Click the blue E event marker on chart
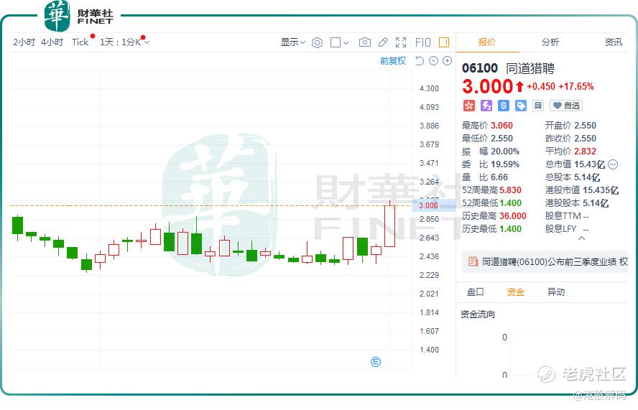This screenshot has height=410, width=638. (376, 362)
